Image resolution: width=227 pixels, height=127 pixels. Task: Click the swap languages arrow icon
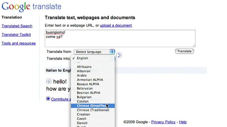click(x=119, y=55)
